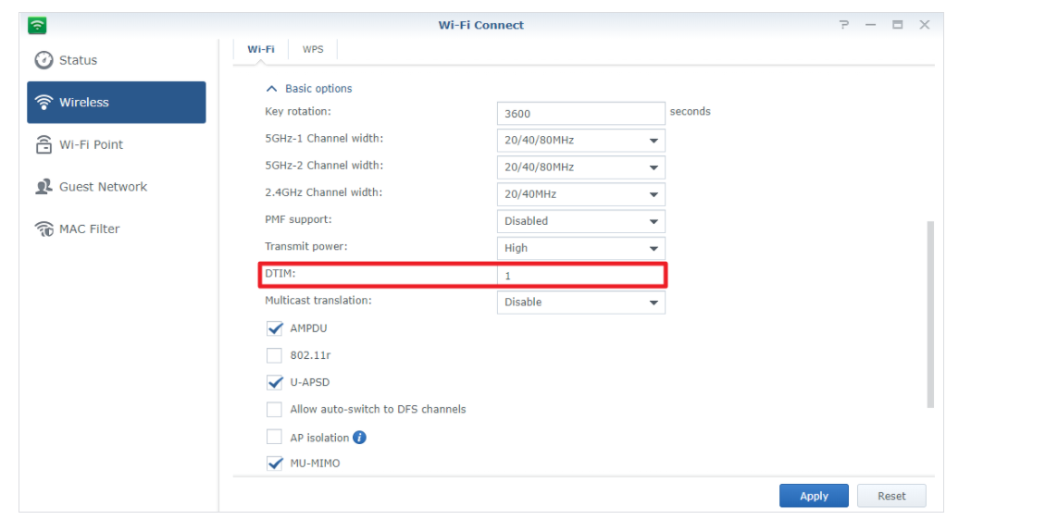Image resolution: width=1046 pixels, height=532 pixels.
Task: Open the MAC Filter icon
Action: (x=44, y=229)
